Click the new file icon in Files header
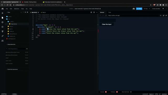The height and width of the screenshot is (95, 168). pyautogui.click(x=25, y=12)
